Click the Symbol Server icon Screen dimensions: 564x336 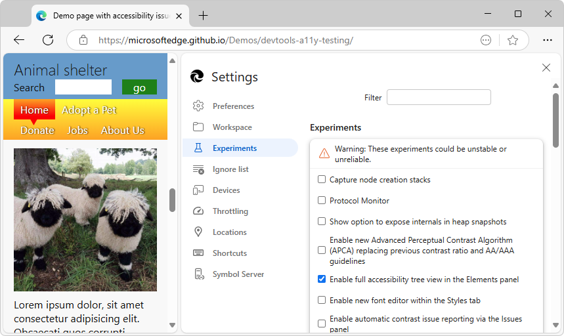[x=198, y=274]
